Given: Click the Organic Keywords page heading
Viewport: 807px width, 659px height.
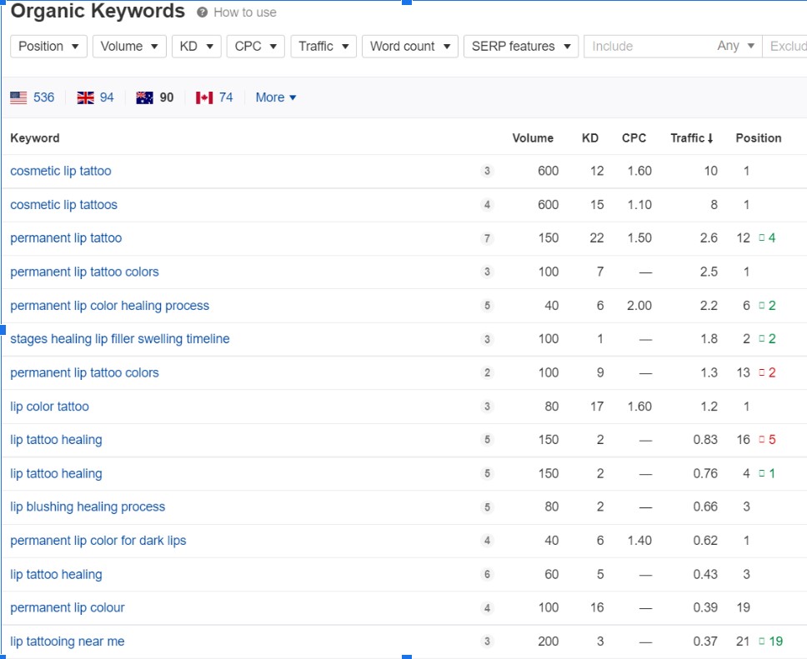Looking at the screenshot, I should 98,12.
